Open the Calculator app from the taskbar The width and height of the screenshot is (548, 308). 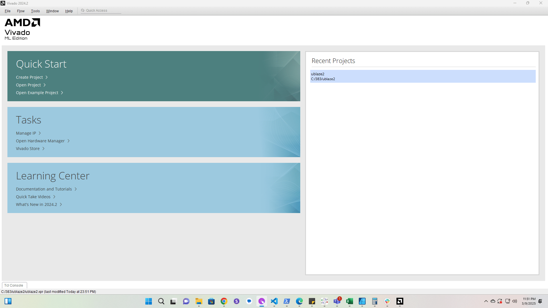375,301
